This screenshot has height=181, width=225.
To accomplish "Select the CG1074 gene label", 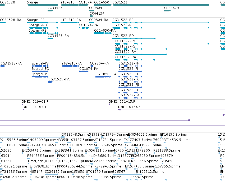I will (x=85, y=2).
